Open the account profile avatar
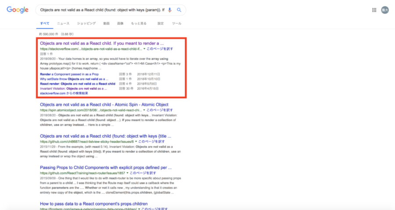Screen dimensions: 395x210 (384, 10)
